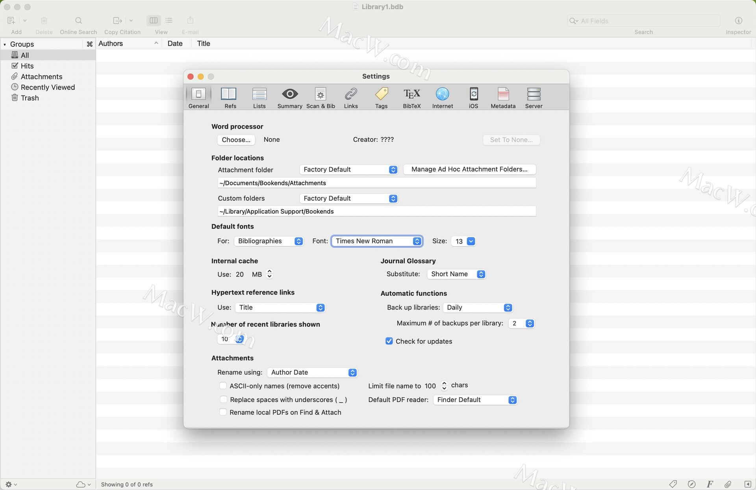Open the Rename using Author Date dropdown
756x490 pixels.
click(x=312, y=372)
